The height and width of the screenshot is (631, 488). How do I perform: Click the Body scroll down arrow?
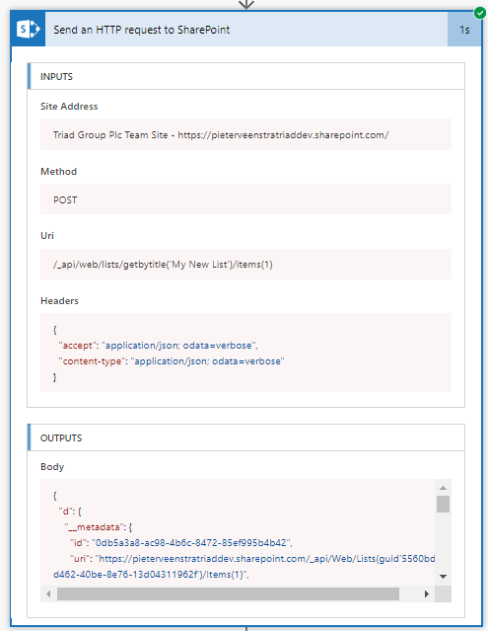click(443, 577)
